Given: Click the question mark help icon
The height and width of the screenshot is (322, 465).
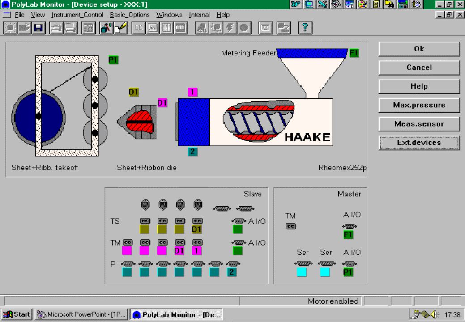Looking at the screenshot, I should (x=305, y=28).
